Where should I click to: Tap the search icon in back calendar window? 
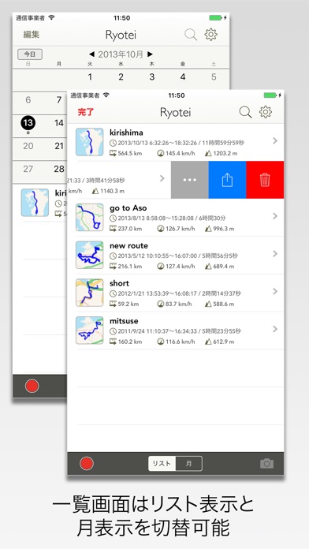pos(191,35)
